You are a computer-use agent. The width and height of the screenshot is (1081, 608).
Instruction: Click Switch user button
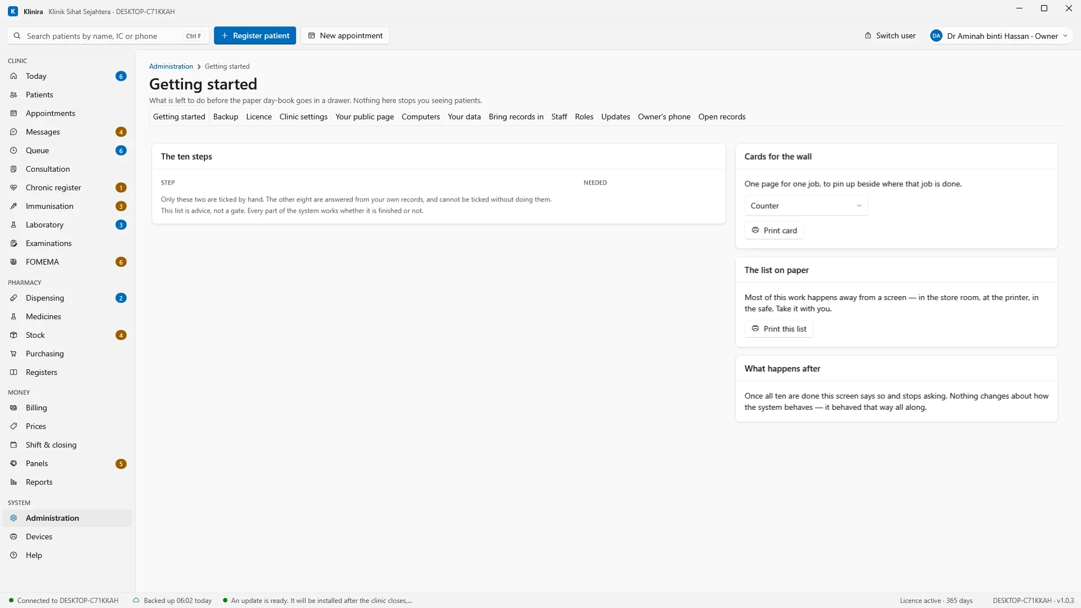point(890,35)
